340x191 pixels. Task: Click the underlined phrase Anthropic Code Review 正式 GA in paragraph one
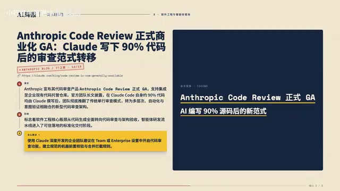click(x=113, y=89)
